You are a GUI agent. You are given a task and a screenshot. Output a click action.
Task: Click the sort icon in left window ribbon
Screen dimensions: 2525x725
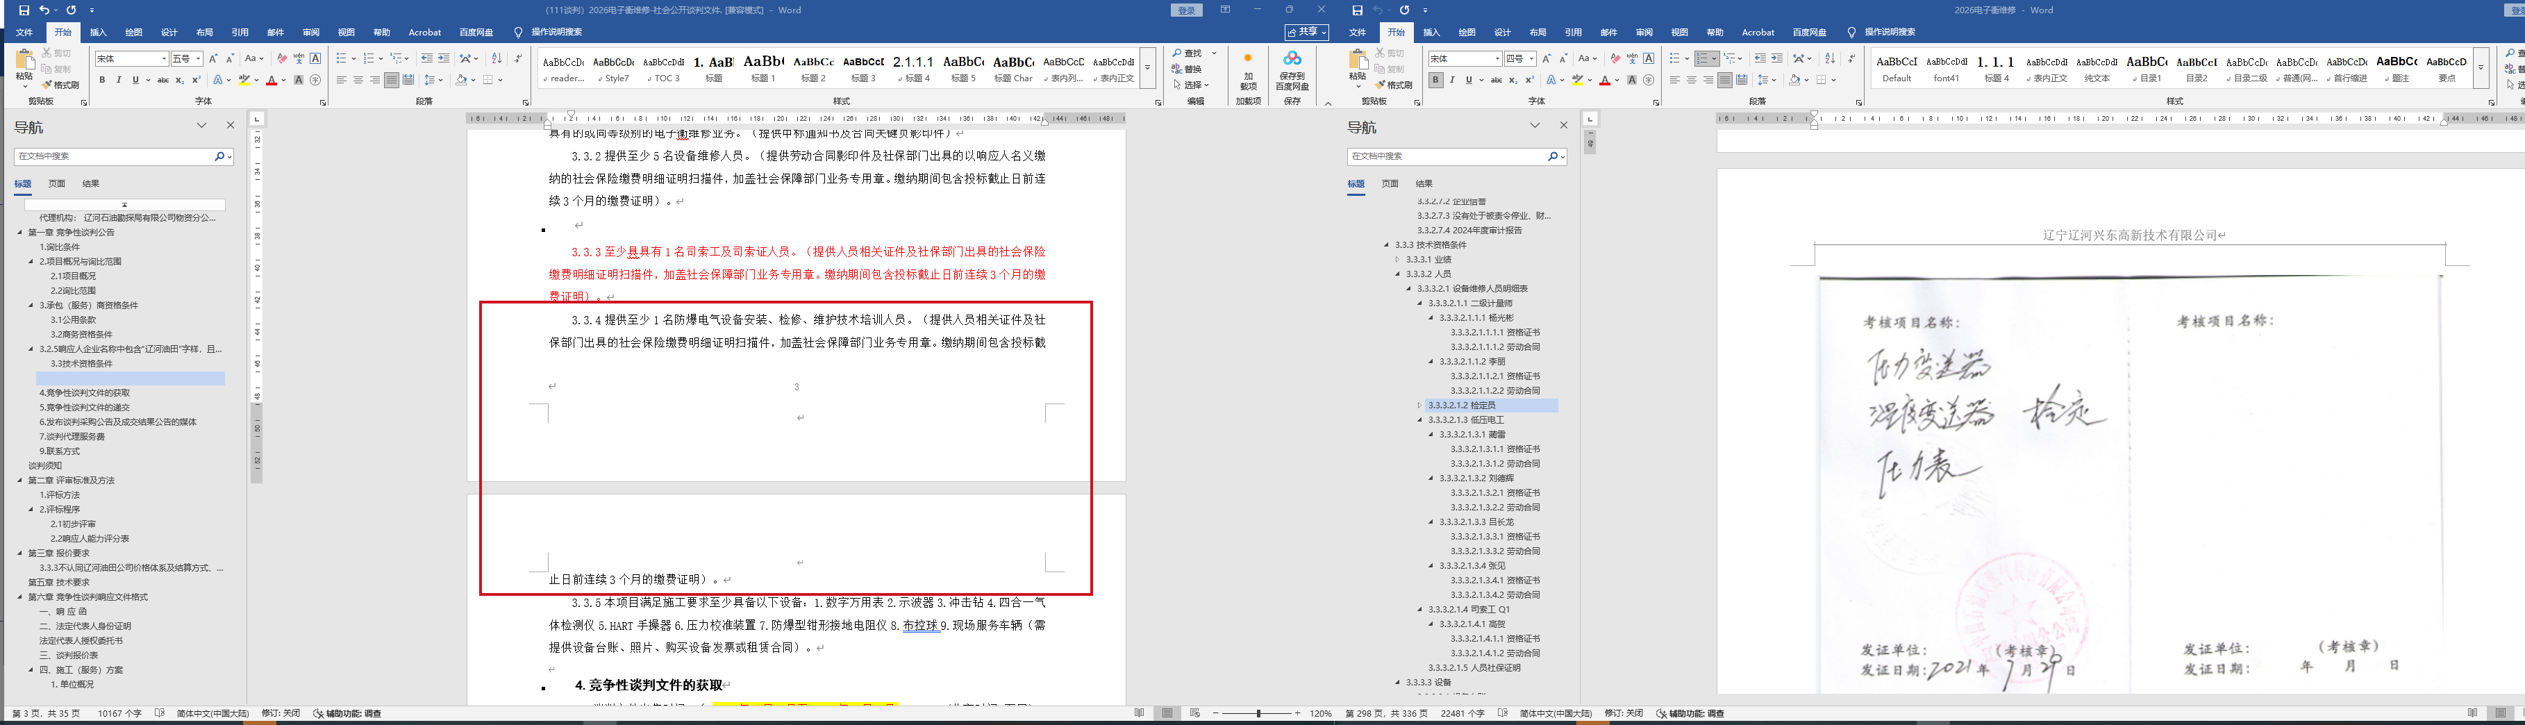pos(496,59)
